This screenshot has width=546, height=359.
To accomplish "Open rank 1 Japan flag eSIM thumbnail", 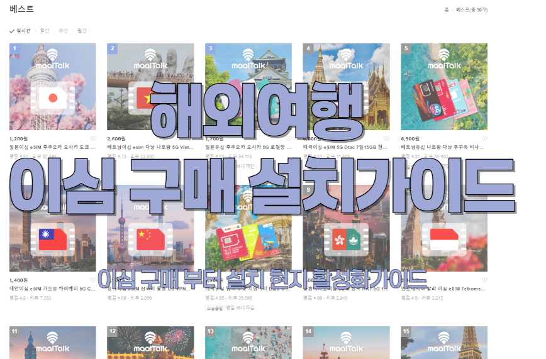I will point(53,87).
